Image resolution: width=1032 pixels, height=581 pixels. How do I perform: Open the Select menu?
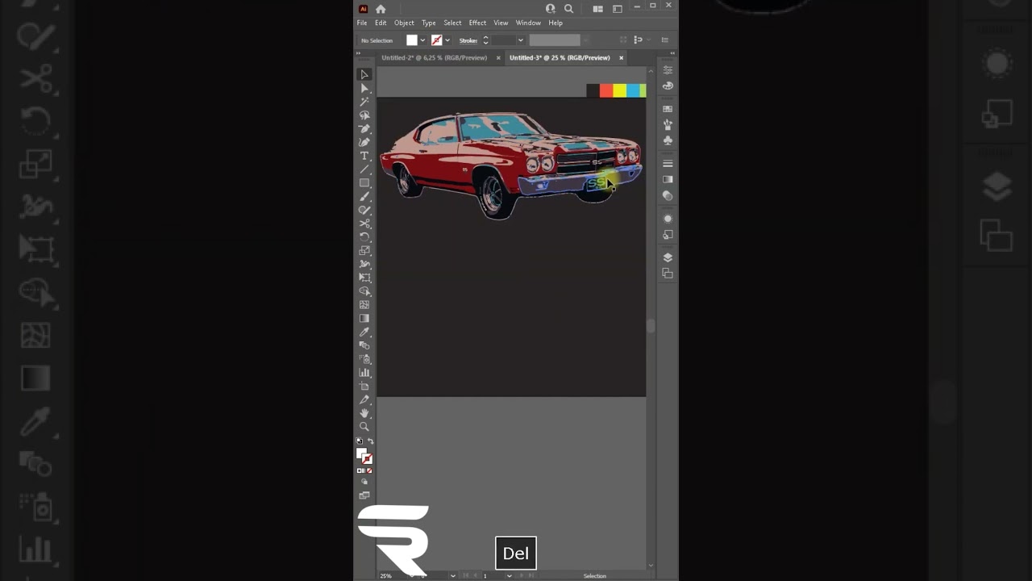[x=453, y=23]
